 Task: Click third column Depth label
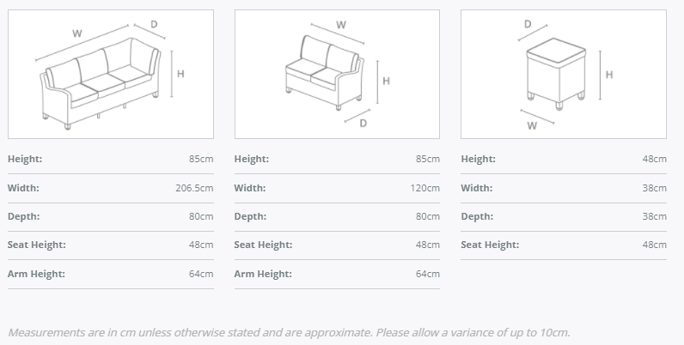(477, 216)
